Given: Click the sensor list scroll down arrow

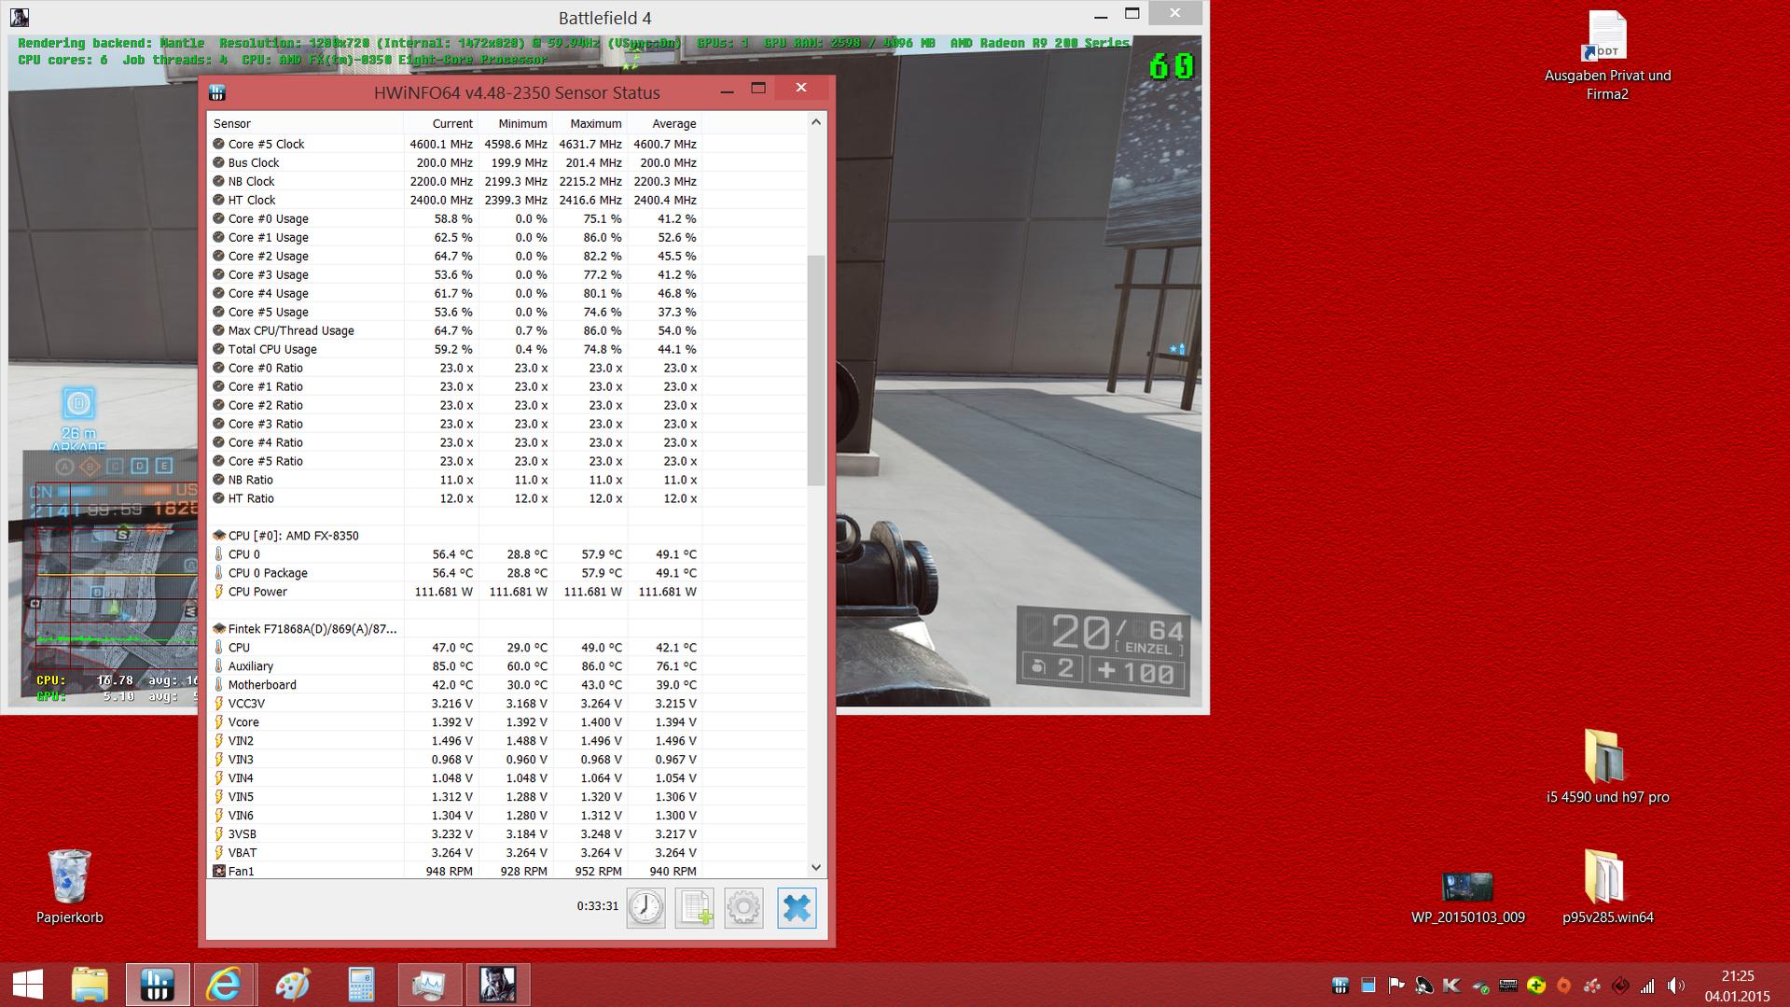Looking at the screenshot, I should (x=816, y=867).
